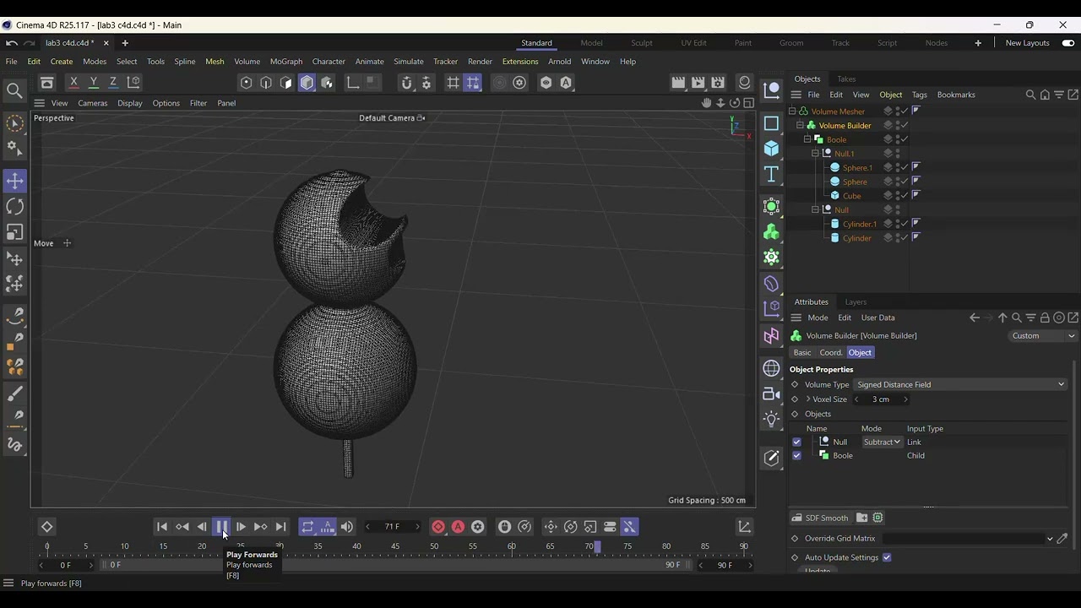Click the SDF Smooth button
The image size is (1081, 608).
point(819,518)
